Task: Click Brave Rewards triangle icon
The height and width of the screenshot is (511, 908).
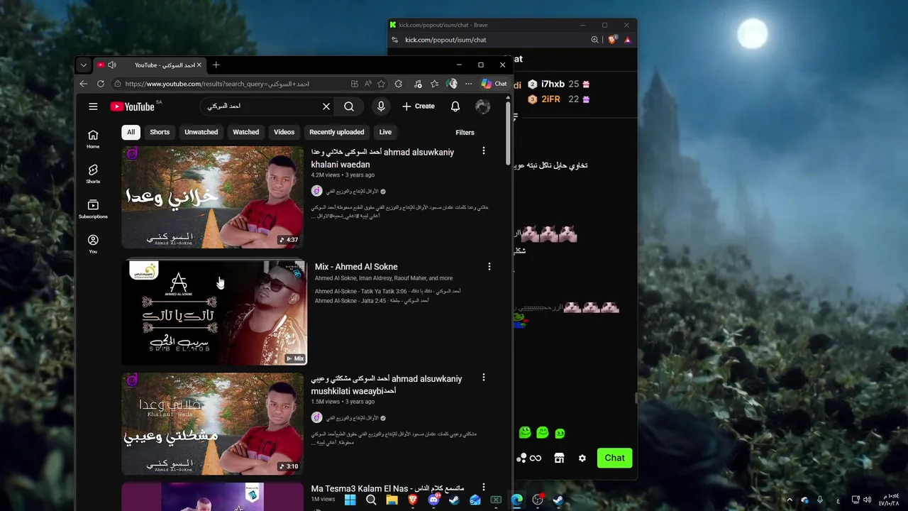Action: coord(628,40)
